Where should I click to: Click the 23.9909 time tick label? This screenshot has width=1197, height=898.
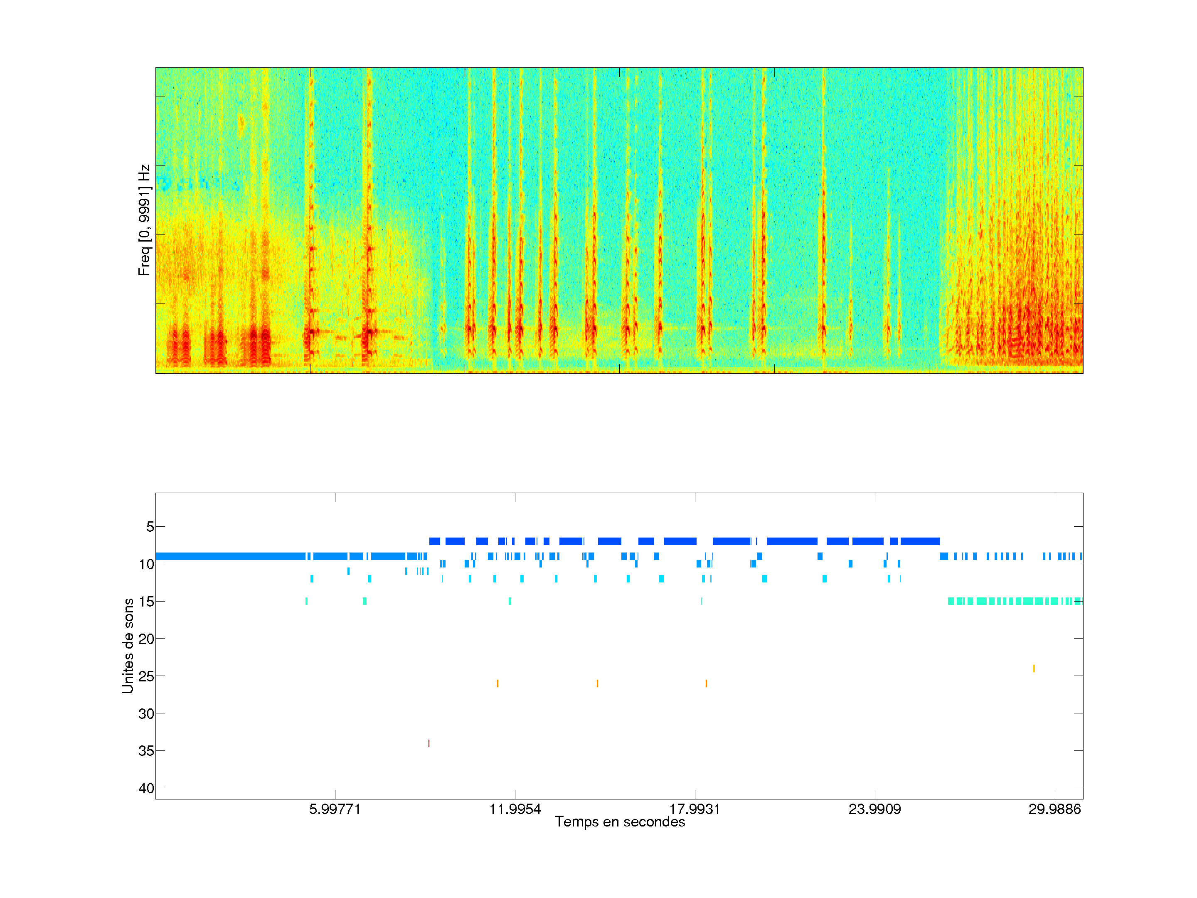coord(874,809)
